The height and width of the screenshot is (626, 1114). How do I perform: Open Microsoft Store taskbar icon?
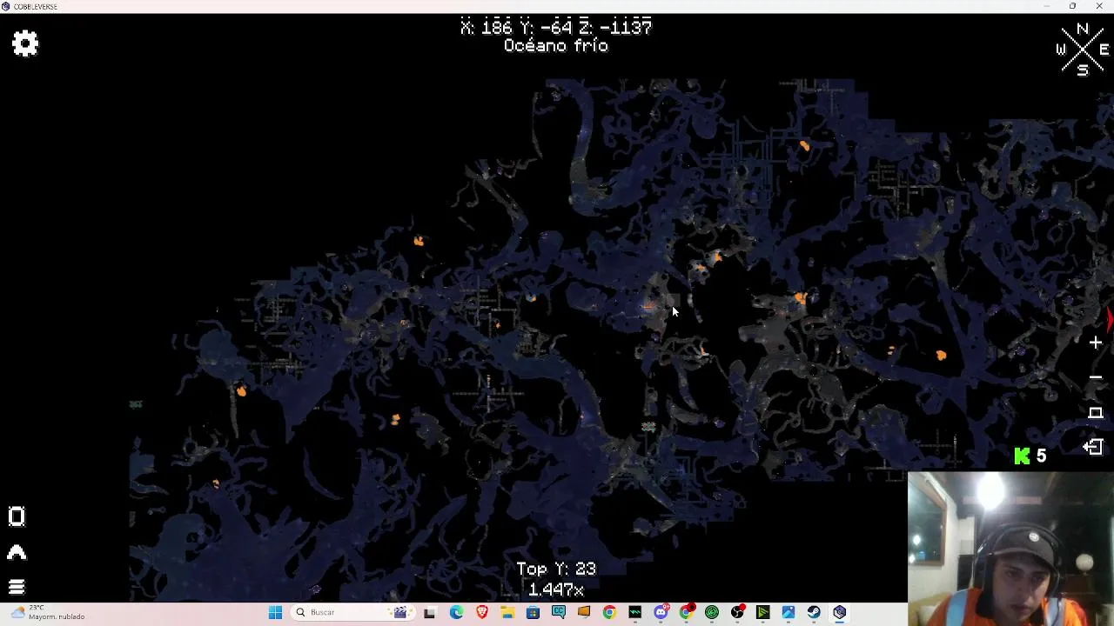(x=533, y=612)
